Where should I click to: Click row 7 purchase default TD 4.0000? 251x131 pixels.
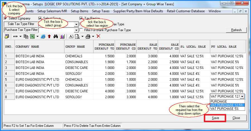[x=104, y=91]
